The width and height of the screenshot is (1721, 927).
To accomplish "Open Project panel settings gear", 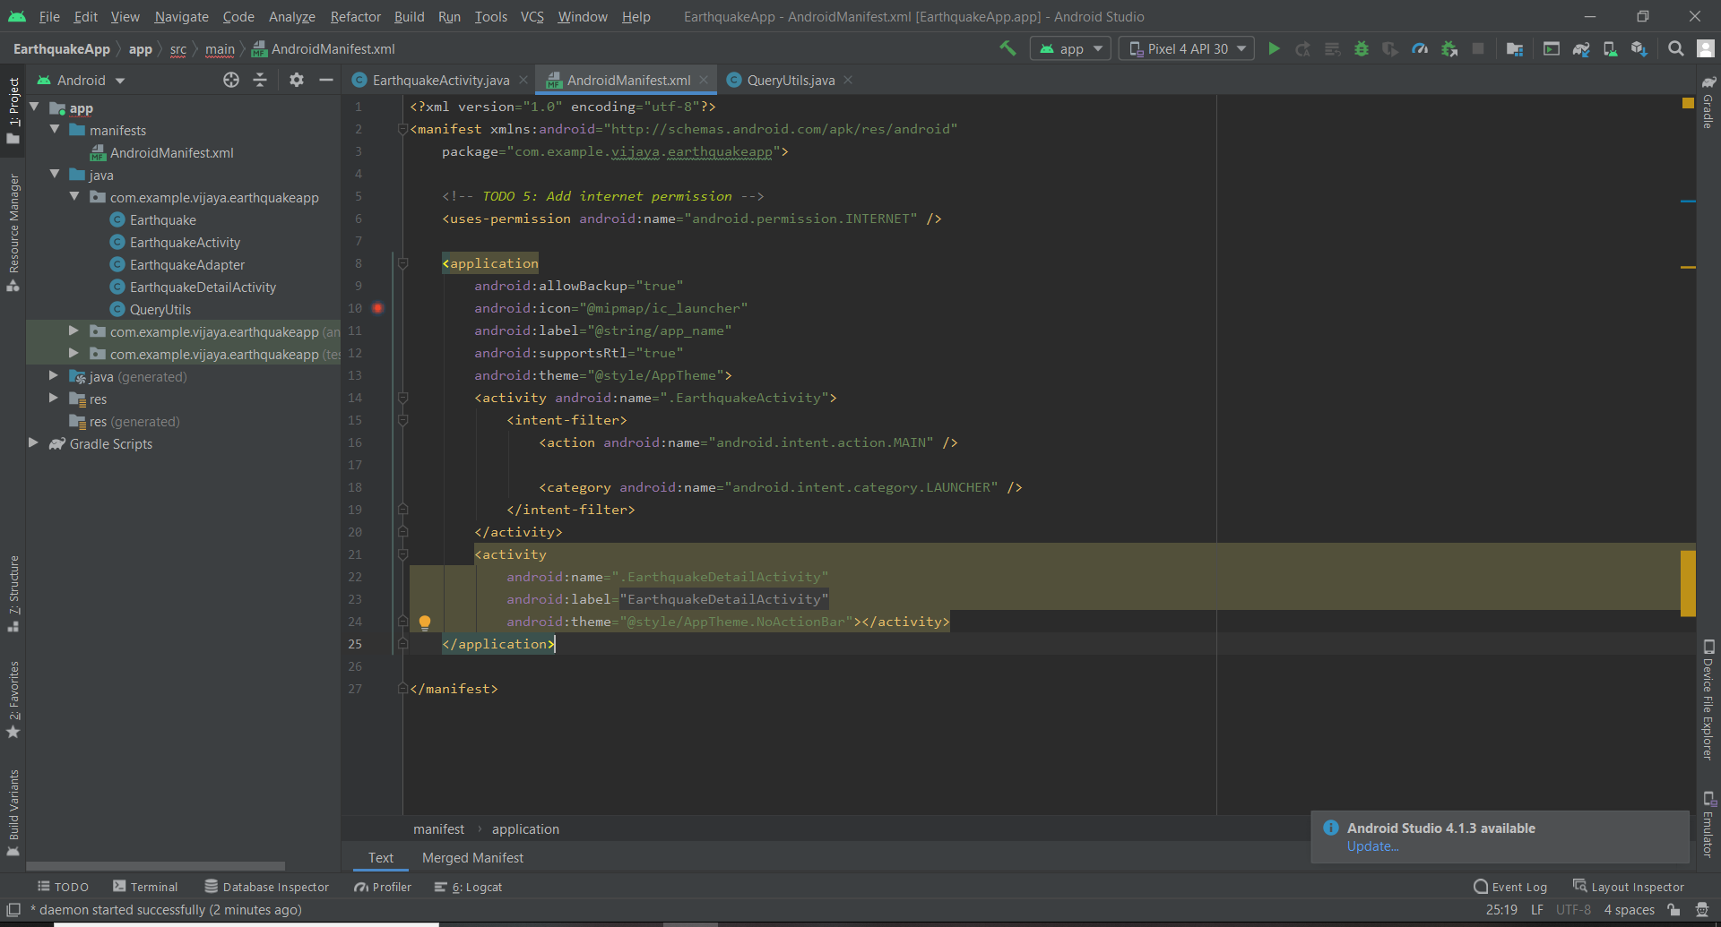I will pos(297,80).
